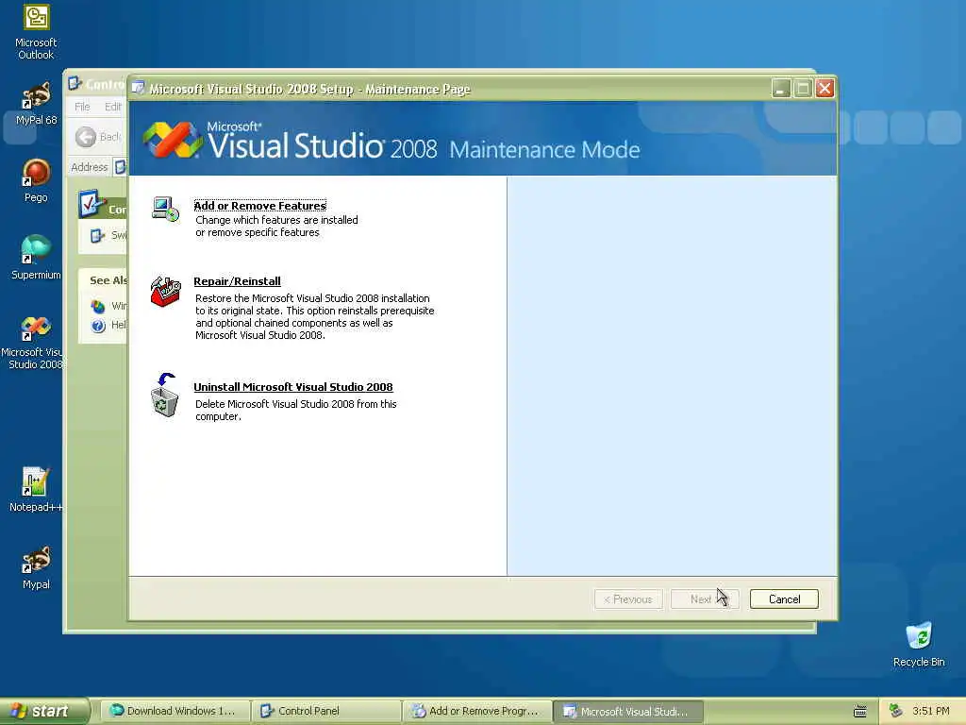Click the disabled Previous button

[x=628, y=599]
